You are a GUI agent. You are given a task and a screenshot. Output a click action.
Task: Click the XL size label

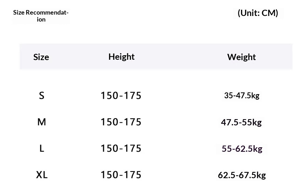[x=42, y=175]
